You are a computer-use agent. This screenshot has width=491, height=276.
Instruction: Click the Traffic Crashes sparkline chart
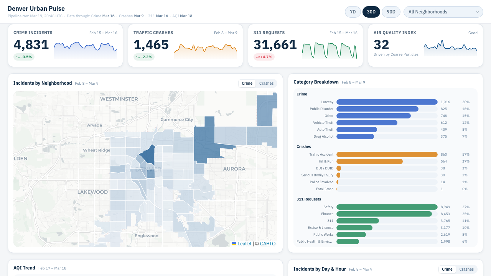click(x=206, y=50)
